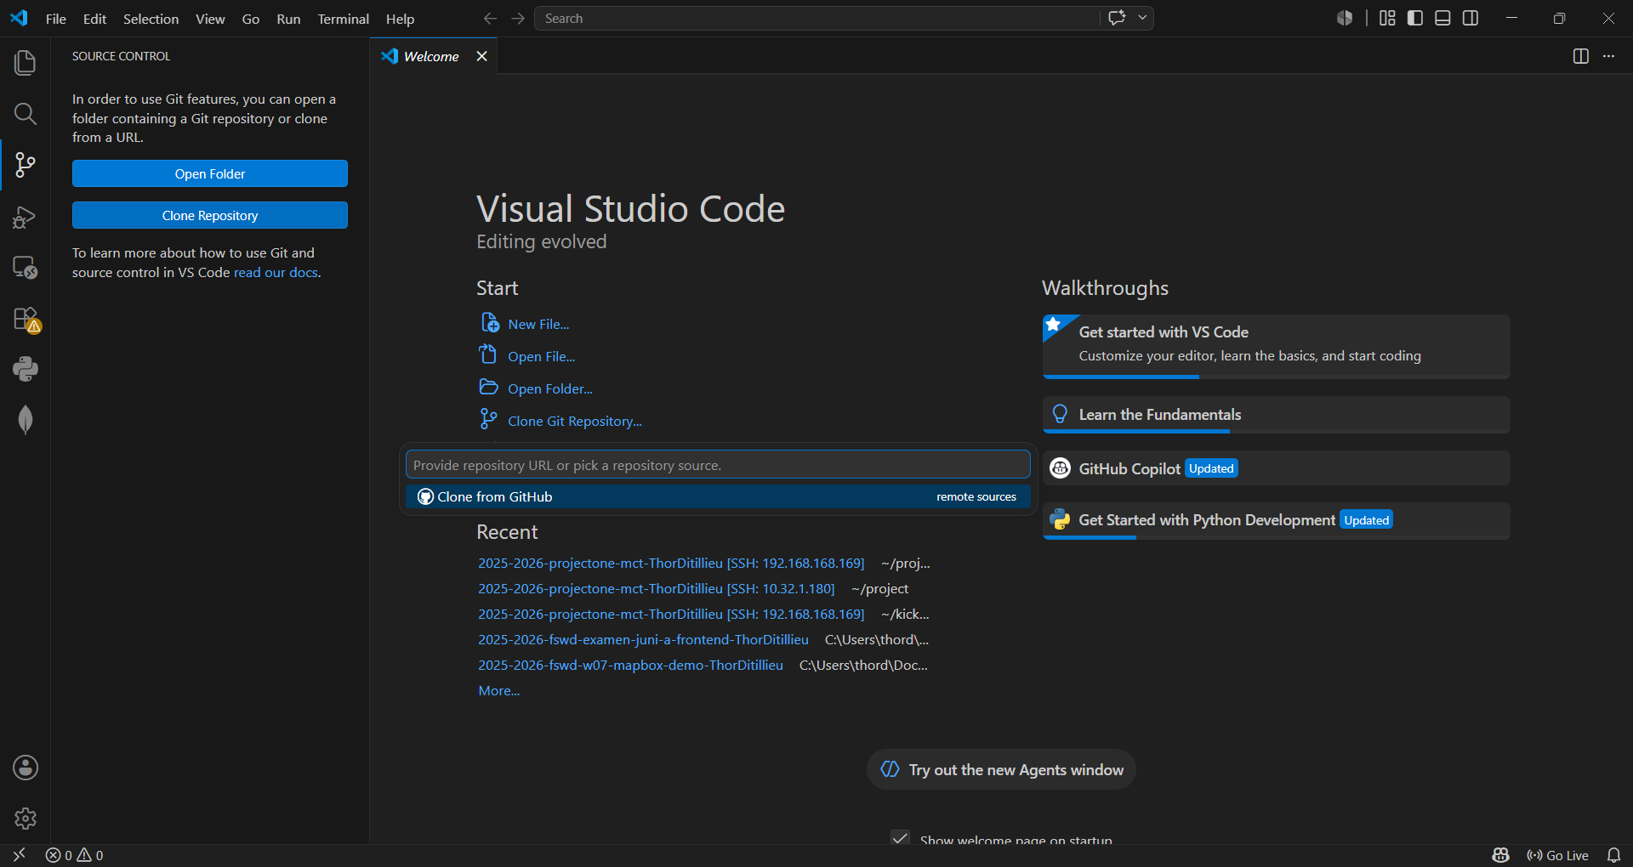Open the Explorer view in activity bar

point(25,62)
